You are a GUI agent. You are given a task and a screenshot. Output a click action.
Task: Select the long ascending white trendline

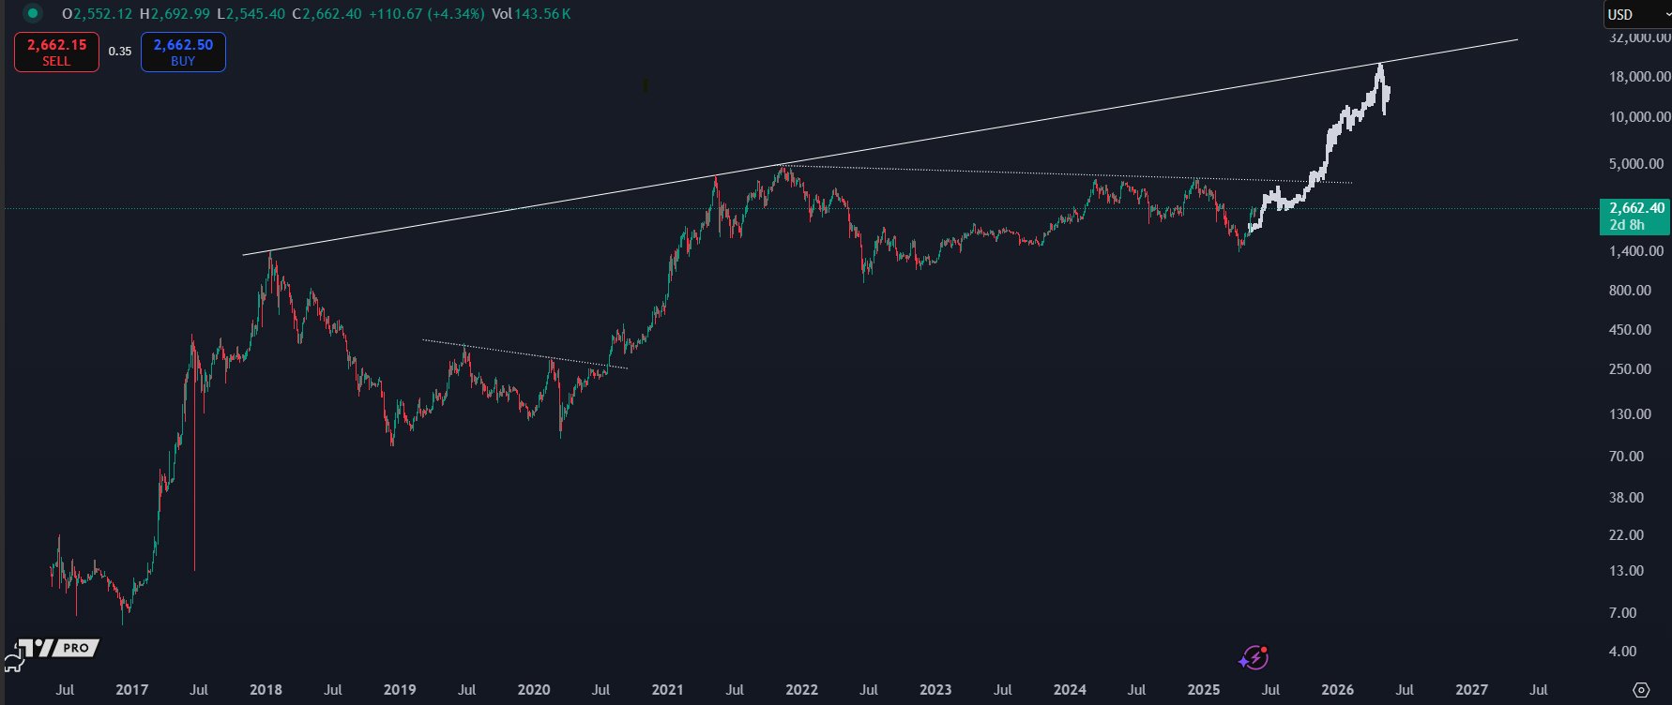[x=880, y=147]
